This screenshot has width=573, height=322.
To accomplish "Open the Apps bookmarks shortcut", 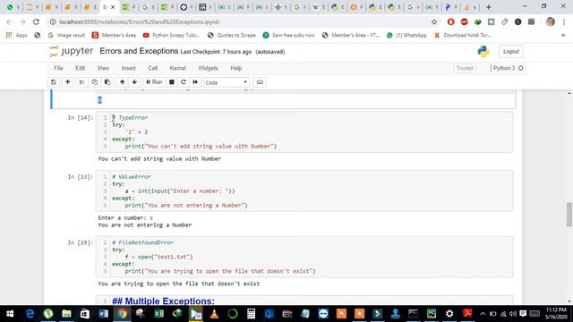I will 17,36.
